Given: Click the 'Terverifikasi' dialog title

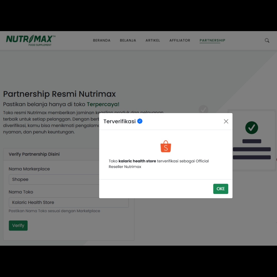Looking at the screenshot, I should 119,121.
